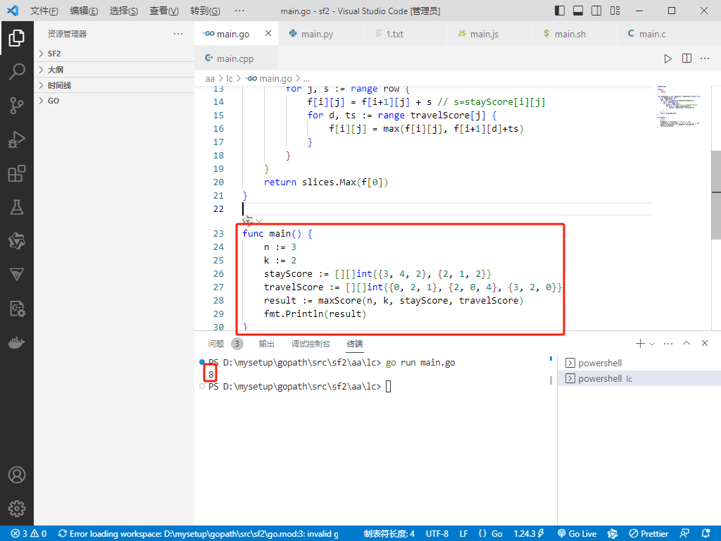The image size is (721, 541).
Task: Customize layout from title bar icon
Action: tap(615, 11)
